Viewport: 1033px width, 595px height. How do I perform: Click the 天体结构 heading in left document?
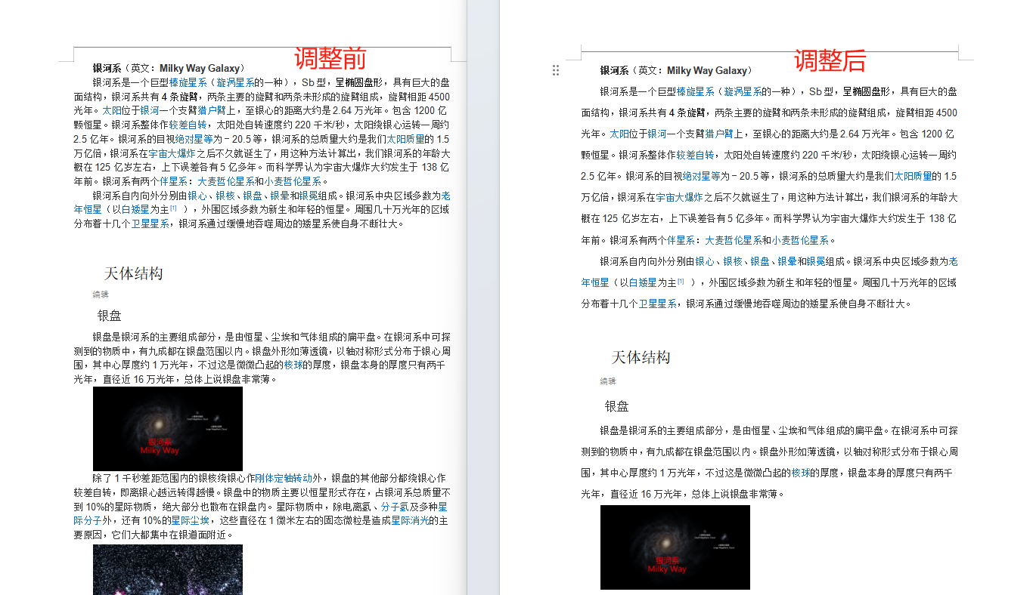tap(133, 273)
